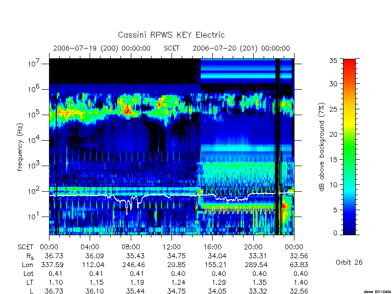The height and width of the screenshot is (294, 392).
Task: Click the 'Lon' row header
Action: coord(27,265)
